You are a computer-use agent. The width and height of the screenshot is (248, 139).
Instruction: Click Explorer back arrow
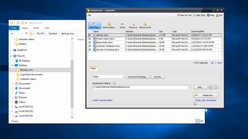[12, 34]
